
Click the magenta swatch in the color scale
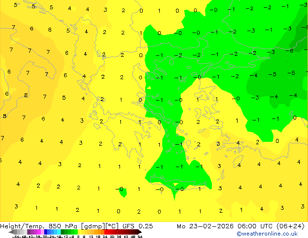39,232
